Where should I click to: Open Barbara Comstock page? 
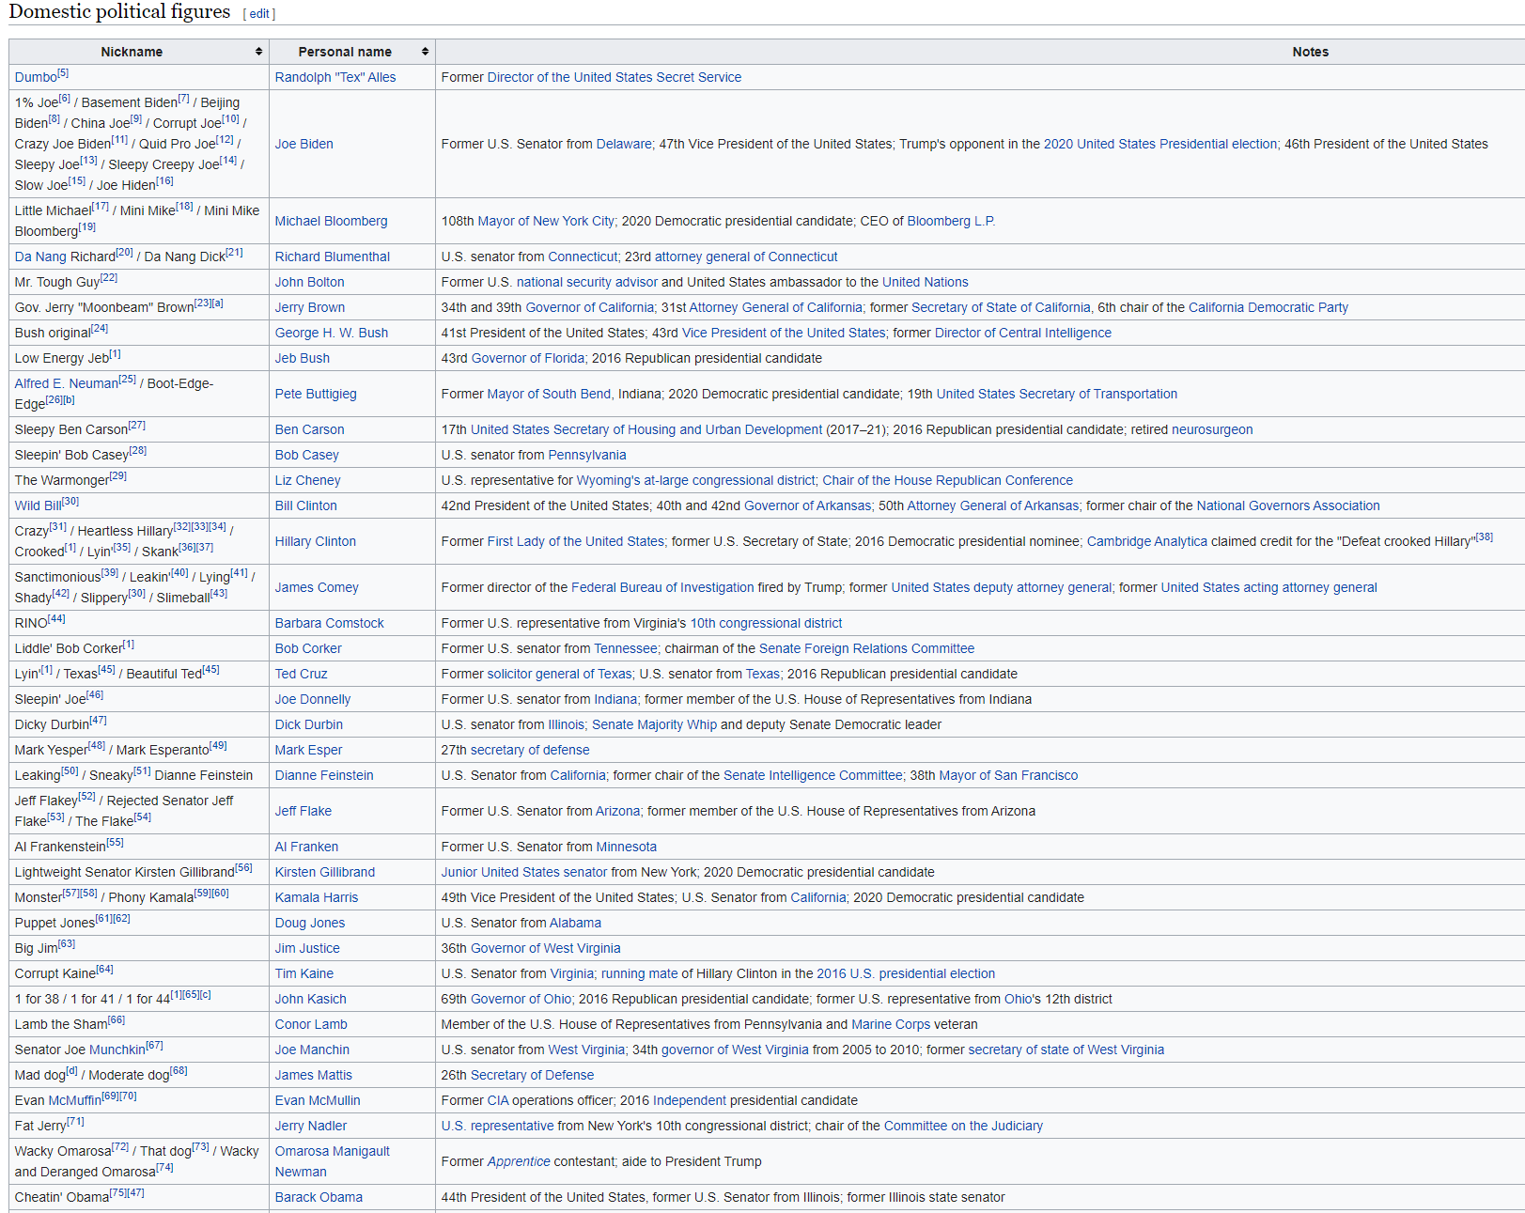pos(330,623)
